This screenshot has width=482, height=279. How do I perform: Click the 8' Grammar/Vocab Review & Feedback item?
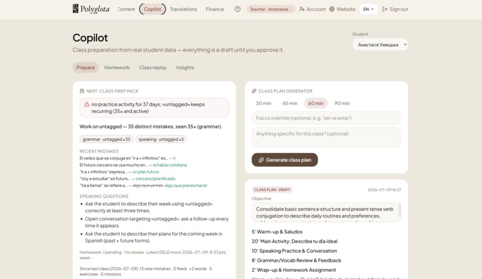coord(297,260)
